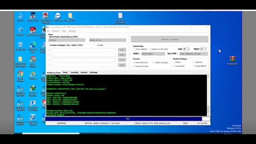Click the DA browse button
The height and width of the screenshot is (144, 256).
[x=122, y=50]
